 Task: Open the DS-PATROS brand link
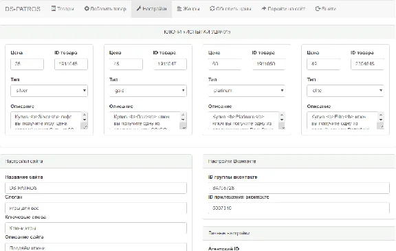(23, 9)
